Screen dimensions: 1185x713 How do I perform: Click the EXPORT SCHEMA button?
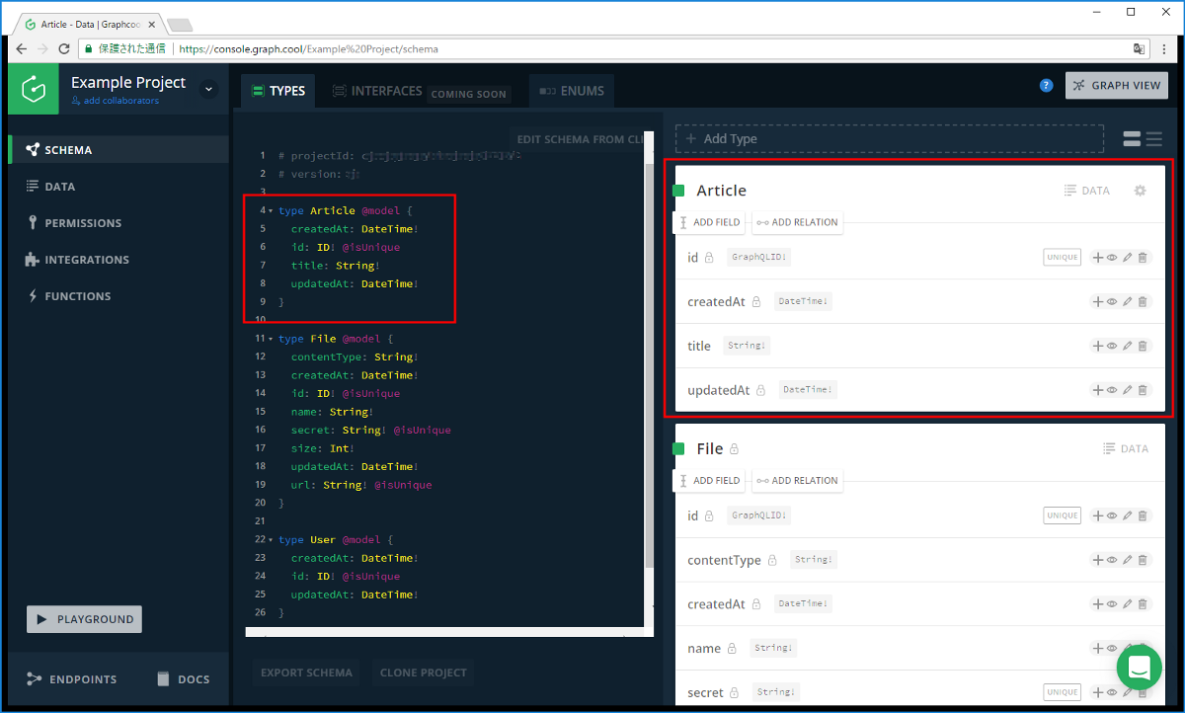coord(306,673)
